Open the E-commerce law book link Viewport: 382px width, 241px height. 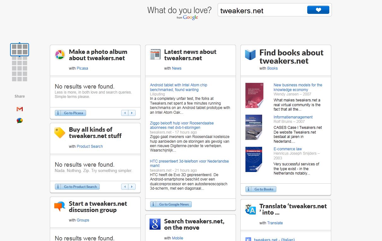pos(288,149)
